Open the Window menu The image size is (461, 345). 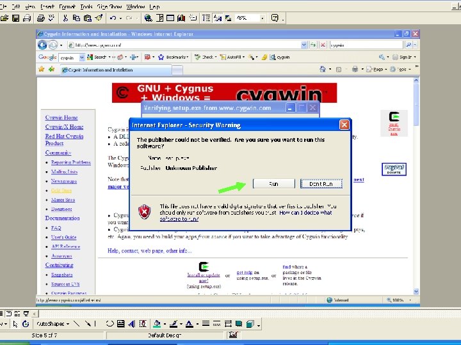136,6
